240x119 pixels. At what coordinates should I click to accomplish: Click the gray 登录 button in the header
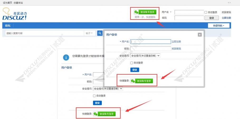point(212,18)
